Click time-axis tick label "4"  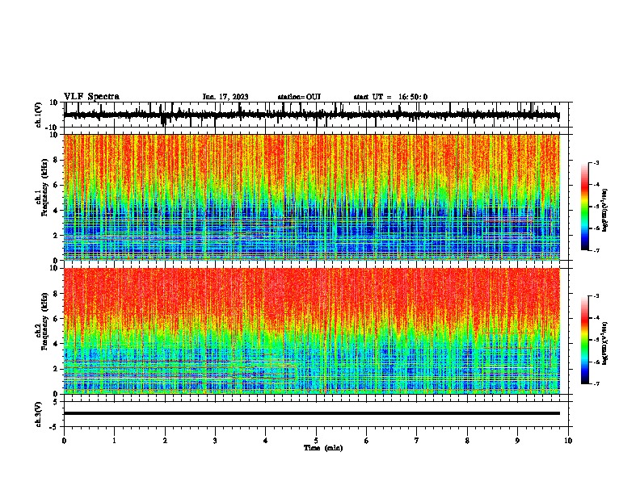coord(266,441)
